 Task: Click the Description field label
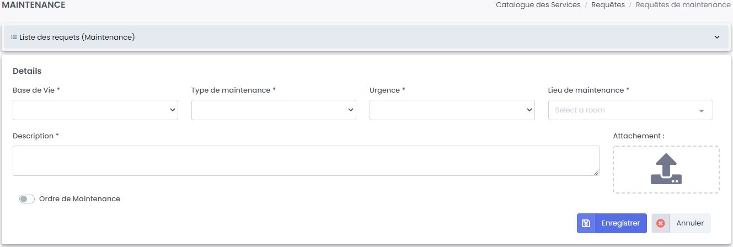[x=33, y=136]
